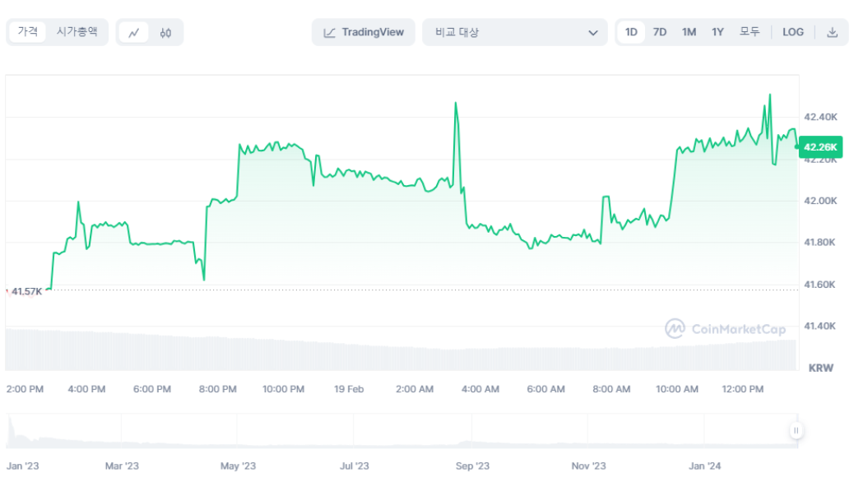This screenshot has width=854, height=482.
Task: Click the 41.60K axis label
Action: pyautogui.click(x=820, y=285)
